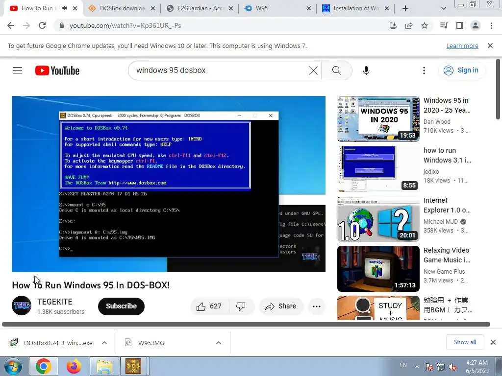Open the Chrome profile avatar
This screenshot has height=376, width=502.
(x=476, y=25)
